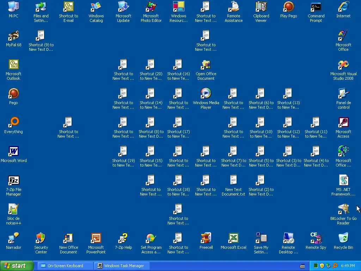Click the 6:49 PM system clock

[348, 266]
